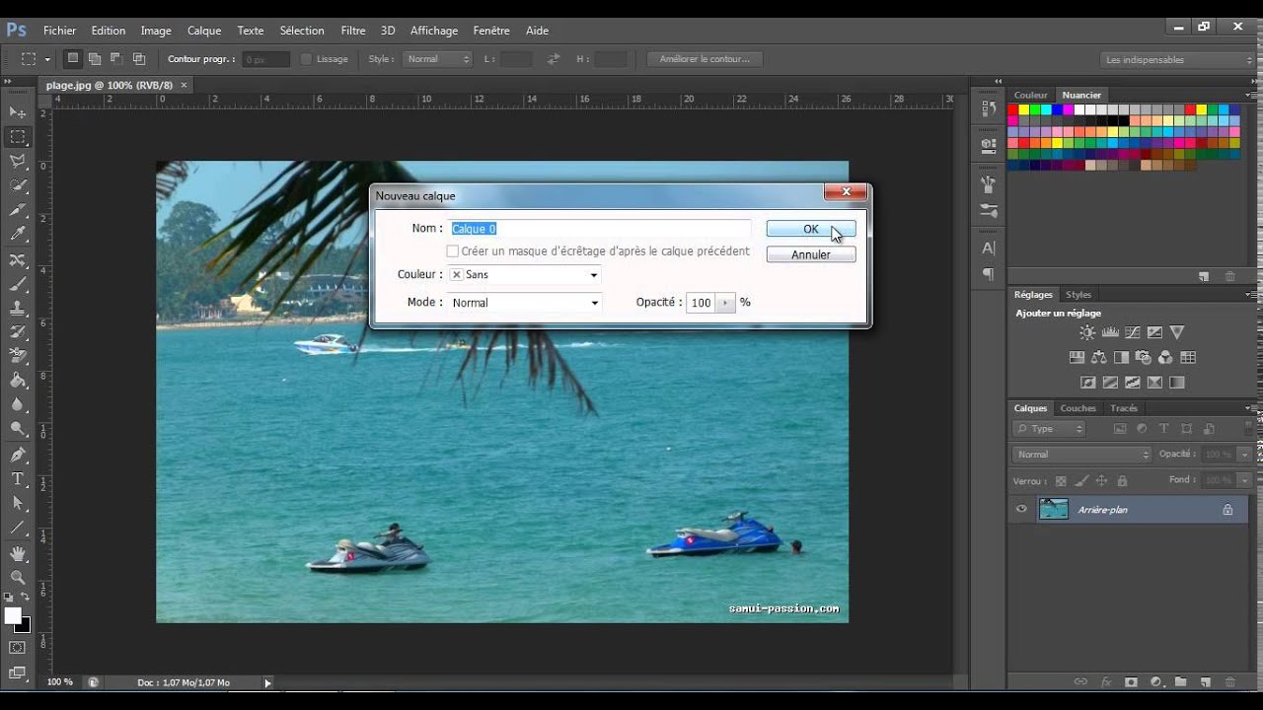Screen dimensions: 1263x710
Task: Open the Character panel icon
Action: click(988, 248)
